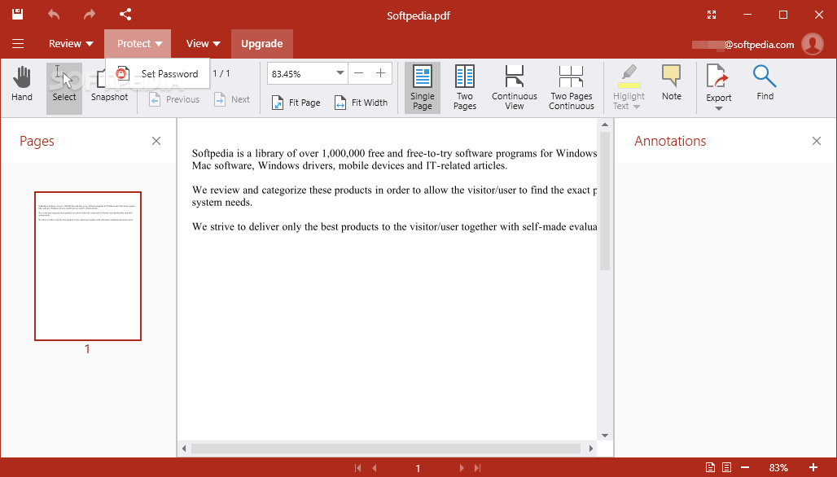Viewport: 837px width, 477px height.
Task: Click the save floppy disk icon
Action: pyautogui.click(x=18, y=15)
